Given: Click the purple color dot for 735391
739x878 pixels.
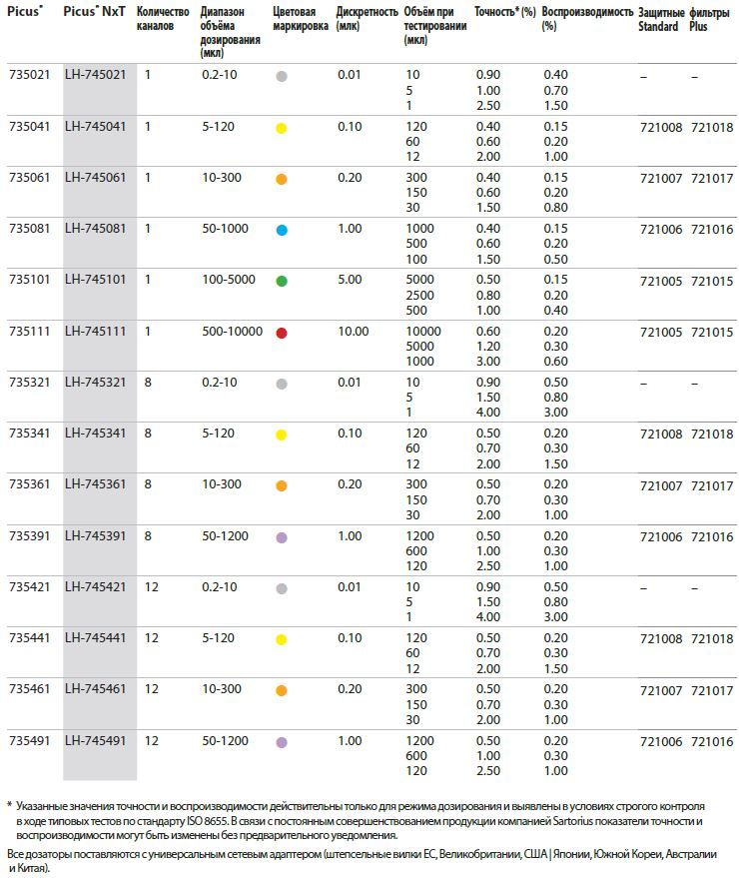Looking at the screenshot, I should [x=282, y=537].
